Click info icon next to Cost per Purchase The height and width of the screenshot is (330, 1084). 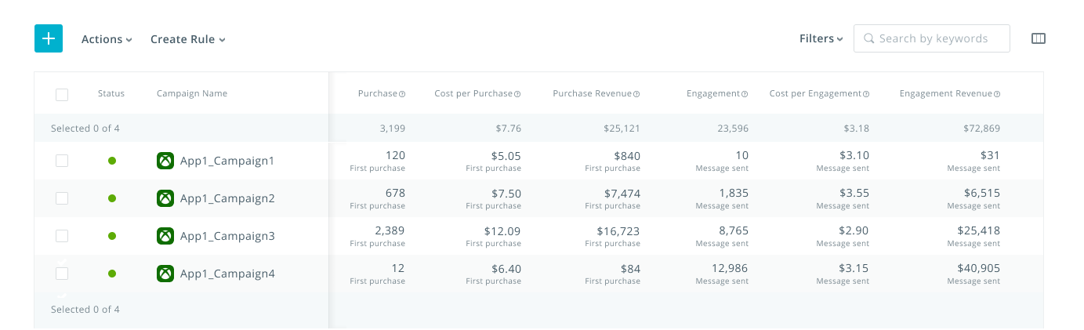pyautogui.click(x=517, y=94)
